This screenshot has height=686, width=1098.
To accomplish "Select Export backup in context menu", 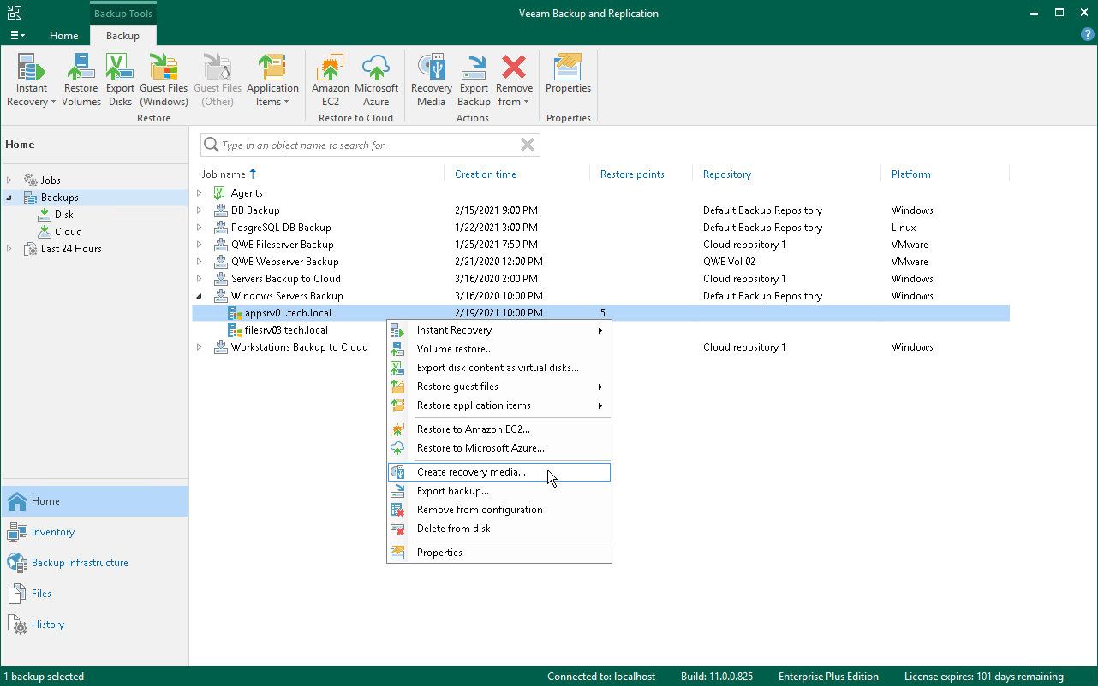I will pyautogui.click(x=452, y=491).
